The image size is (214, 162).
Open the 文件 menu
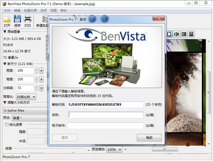(7, 10)
